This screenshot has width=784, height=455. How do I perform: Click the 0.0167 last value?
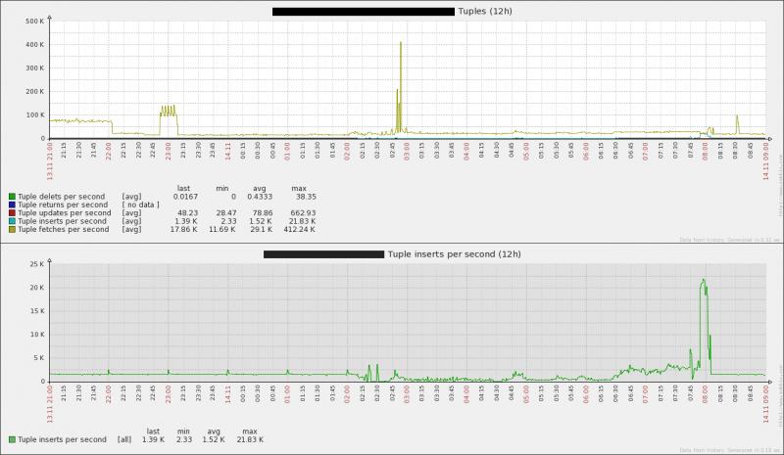(185, 197)
